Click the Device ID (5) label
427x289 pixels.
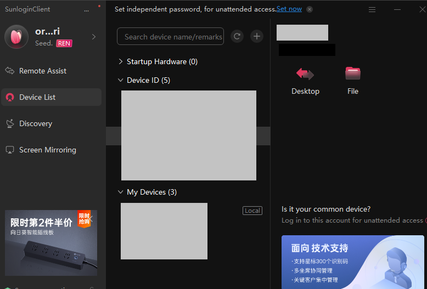pos(148,80)
